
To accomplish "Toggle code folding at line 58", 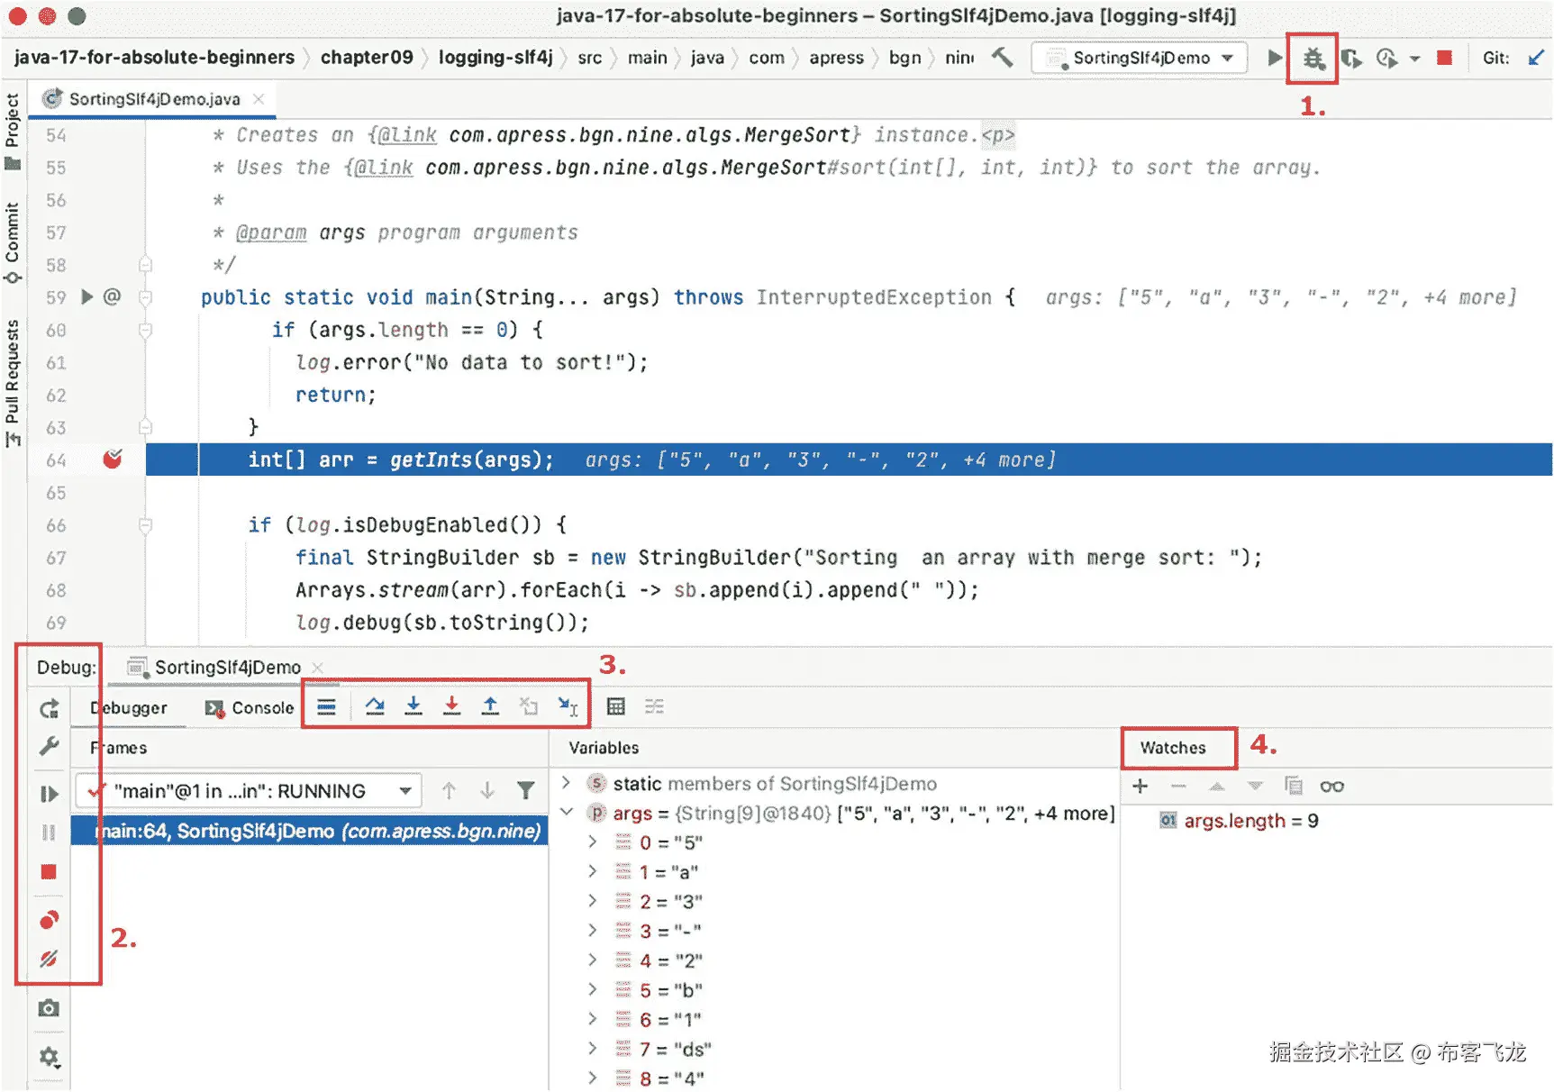I will (145, 265).
